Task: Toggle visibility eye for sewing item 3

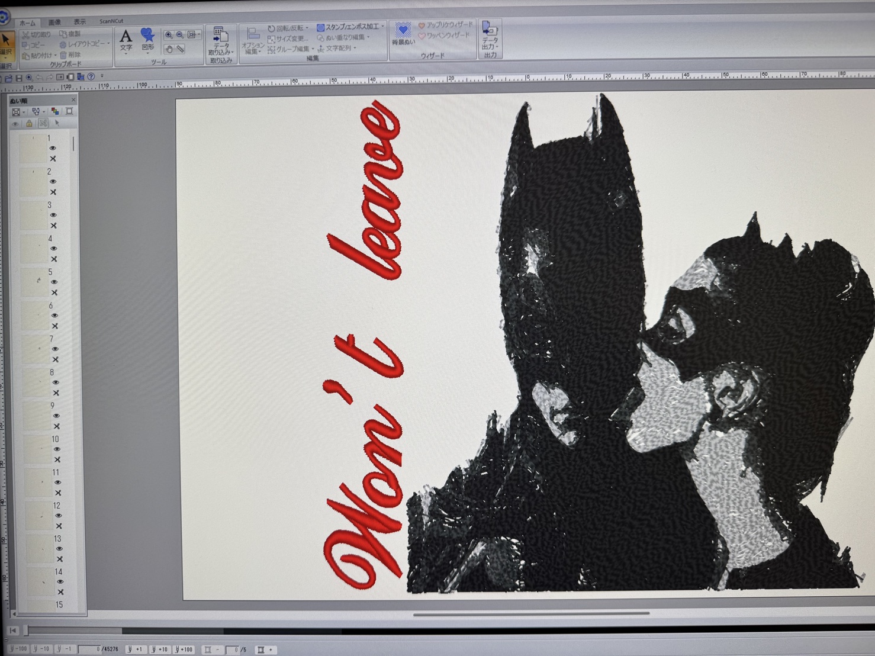Action: [x=53, y=215]
